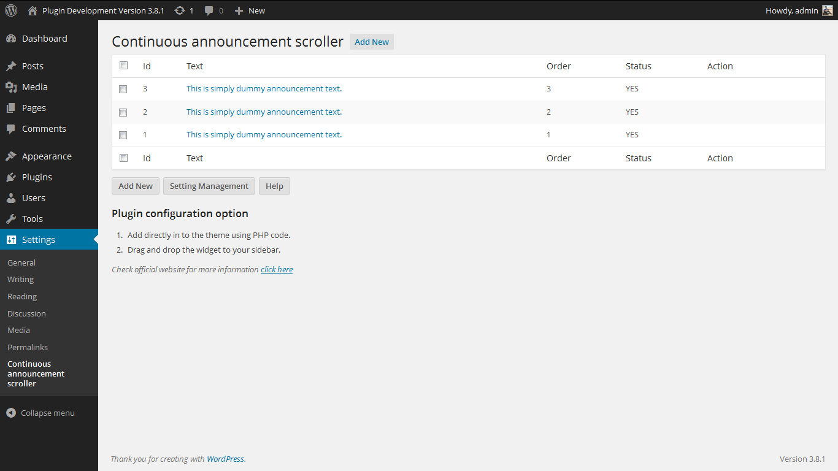This screenshot has height=471, width=838.
Task: Go to Media library menu label
Action: tap(35, 87)
